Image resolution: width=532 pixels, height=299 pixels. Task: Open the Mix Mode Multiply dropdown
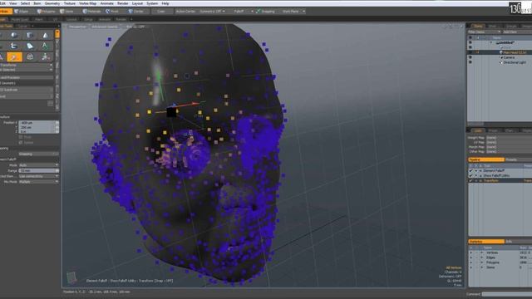pyautogui.click(x=39, y=182)
